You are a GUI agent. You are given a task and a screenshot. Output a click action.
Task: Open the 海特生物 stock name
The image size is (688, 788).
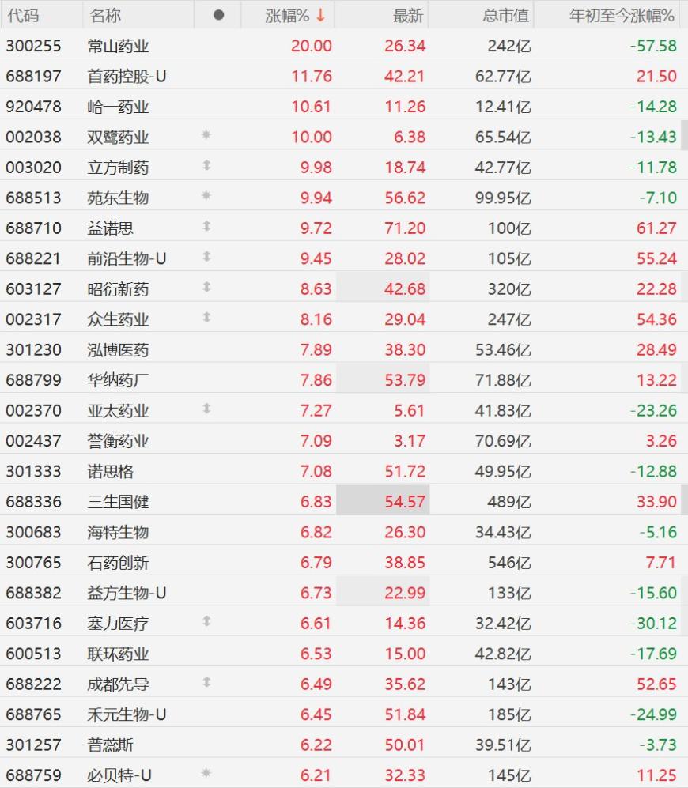tap(118, 532)
